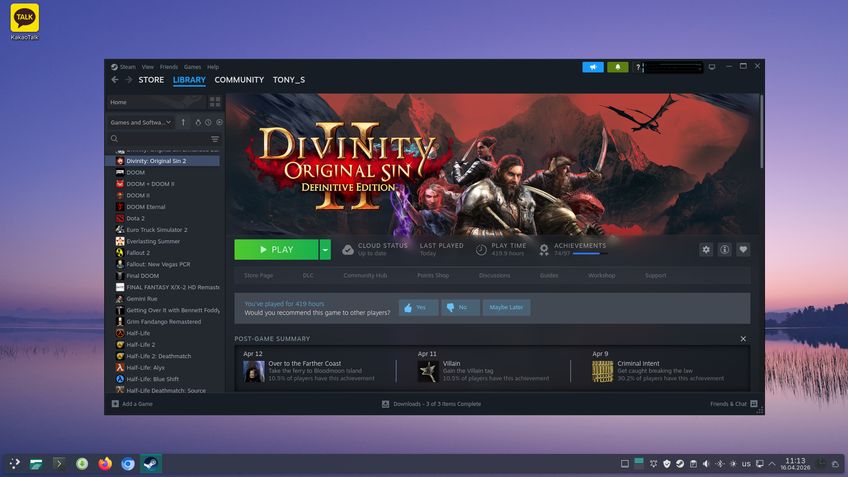Toggle ready to play filter icon
Viewport: 848px width, 477px height.
(220, 122)
